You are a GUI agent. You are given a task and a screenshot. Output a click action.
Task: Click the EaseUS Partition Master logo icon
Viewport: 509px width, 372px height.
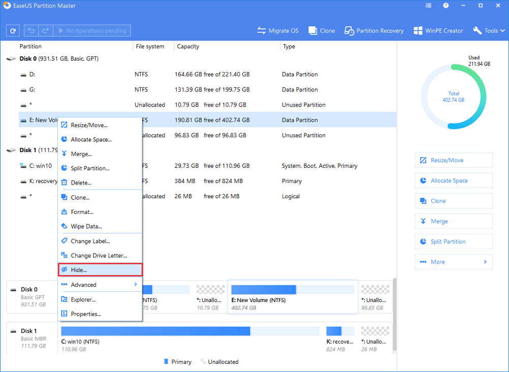7,6
